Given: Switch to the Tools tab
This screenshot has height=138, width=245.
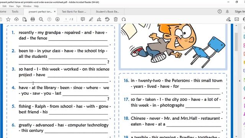Looking at the screenshot, I should pos(15,11).
